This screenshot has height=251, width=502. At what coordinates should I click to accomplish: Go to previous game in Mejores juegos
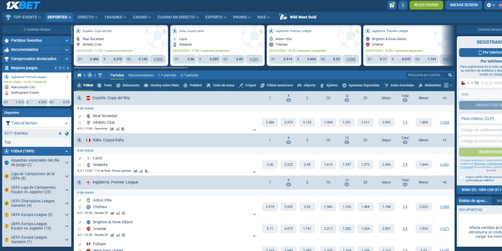coord(56,68)
